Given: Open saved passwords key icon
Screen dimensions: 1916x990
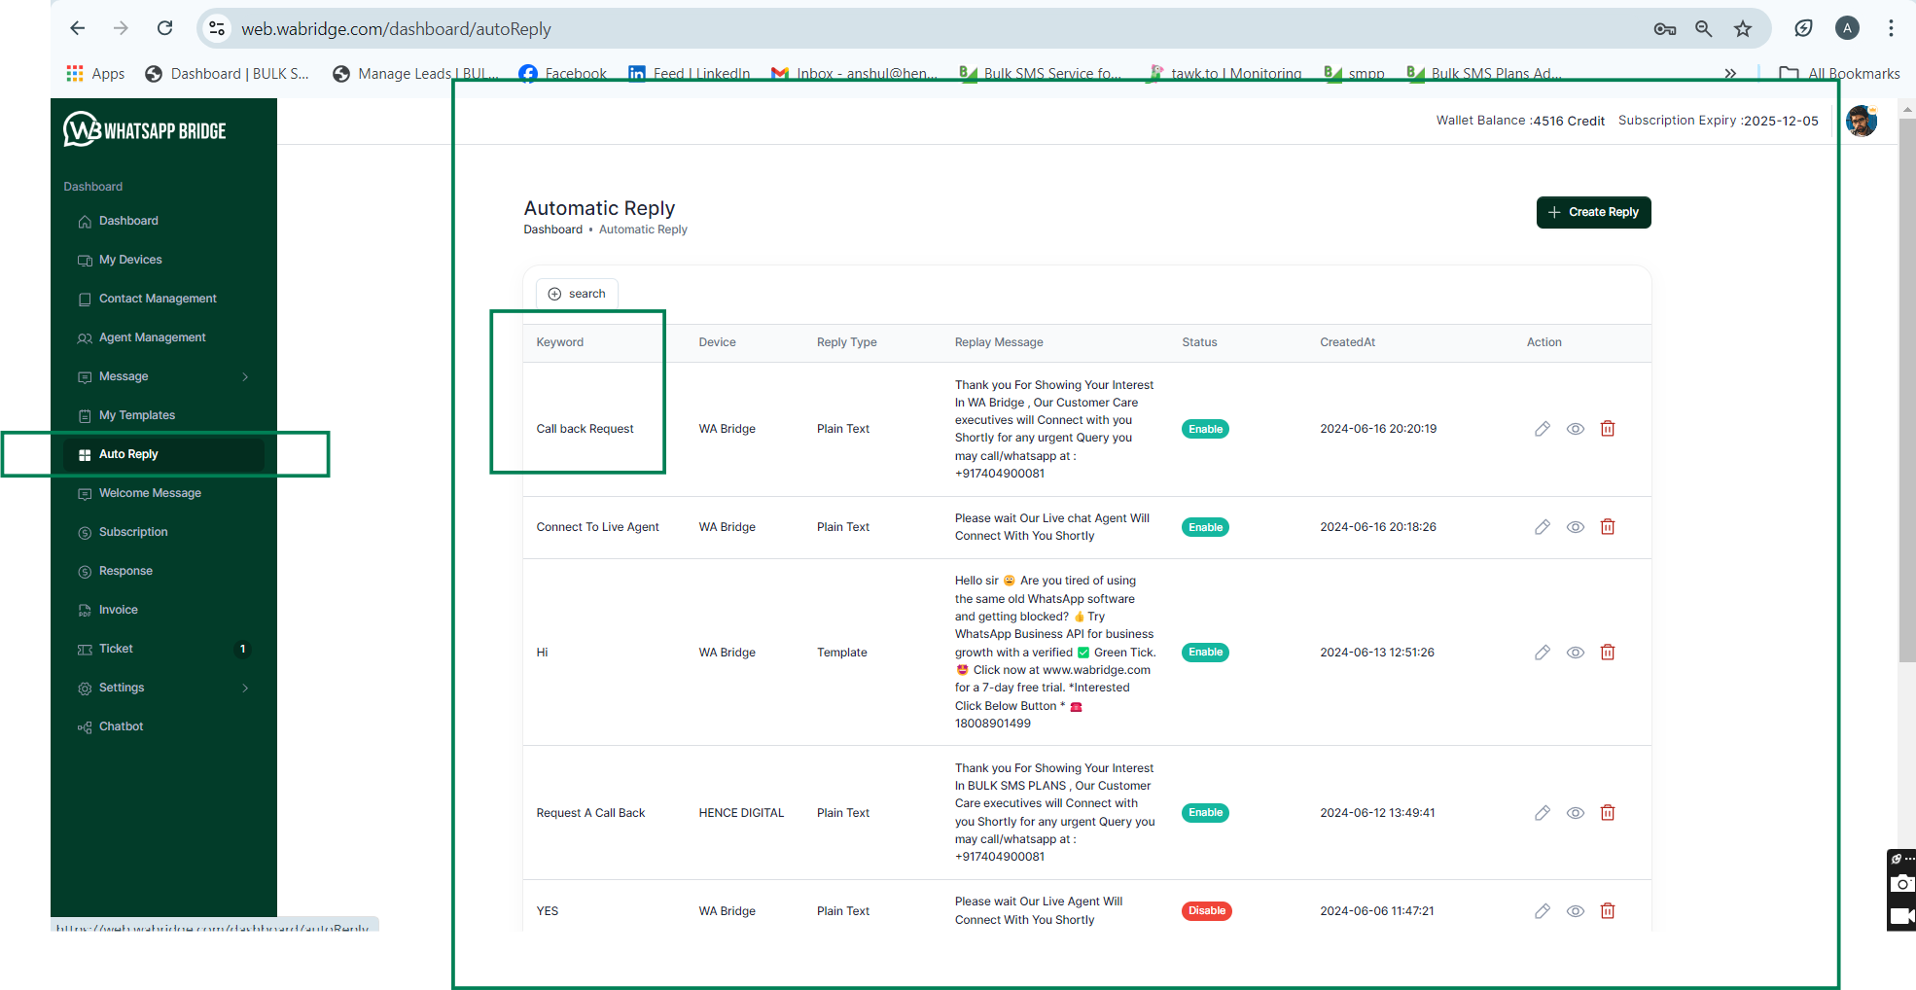Looking at the screenshot, I should 1665,29.
